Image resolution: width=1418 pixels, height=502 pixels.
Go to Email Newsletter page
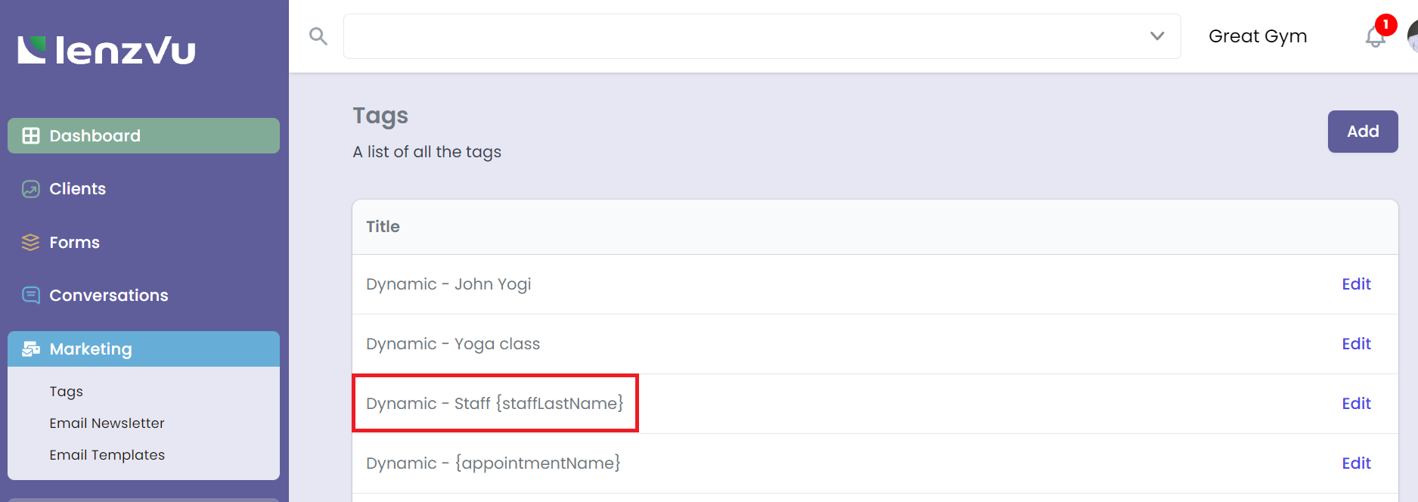point(107,423)
